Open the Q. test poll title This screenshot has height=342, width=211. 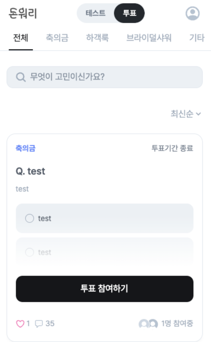point(31,171)
